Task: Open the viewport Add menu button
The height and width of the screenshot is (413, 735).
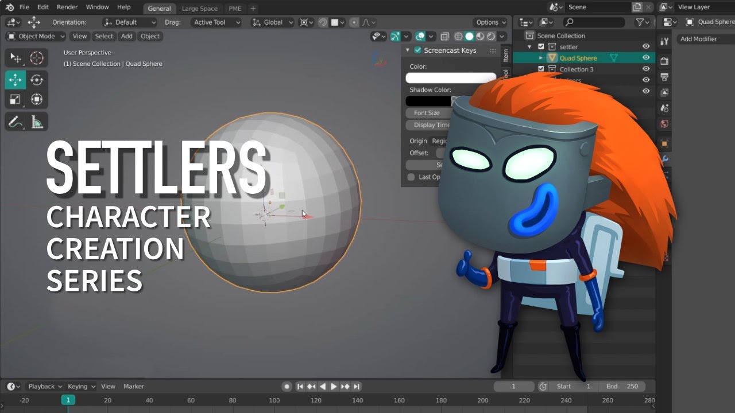Action: [x=127, y=36]
